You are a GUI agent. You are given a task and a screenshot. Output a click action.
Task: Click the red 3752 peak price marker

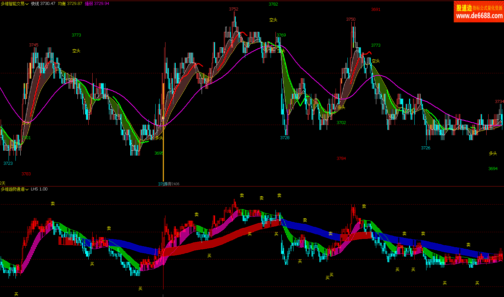[233, 9]
